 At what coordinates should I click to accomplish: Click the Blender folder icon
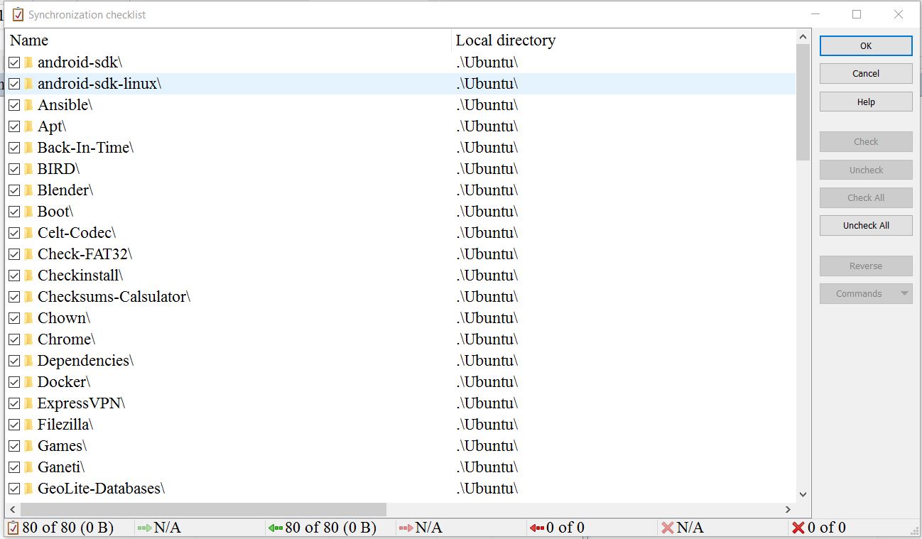click(28, 190)
